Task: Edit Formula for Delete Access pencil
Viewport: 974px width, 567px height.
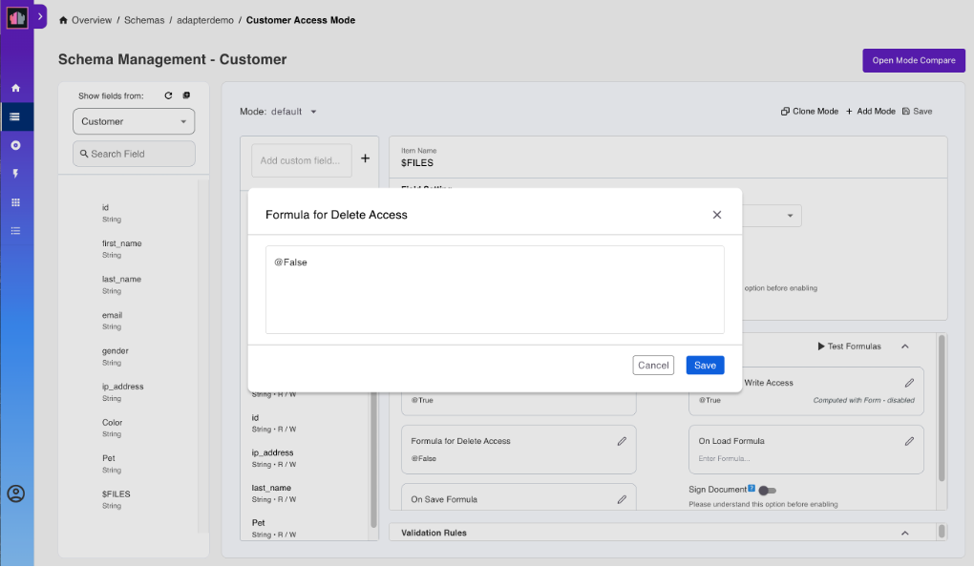Action: coord(622,441)
